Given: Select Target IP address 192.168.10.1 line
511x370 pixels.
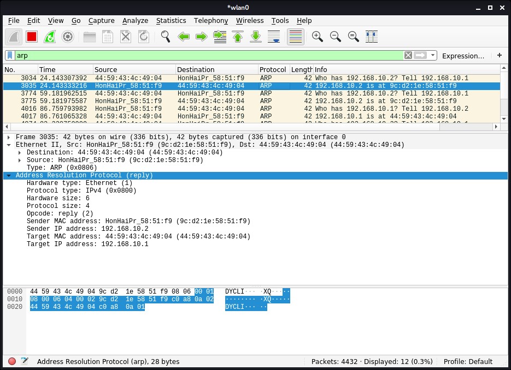Looking at the screenshot, I should tap(87, 244).
